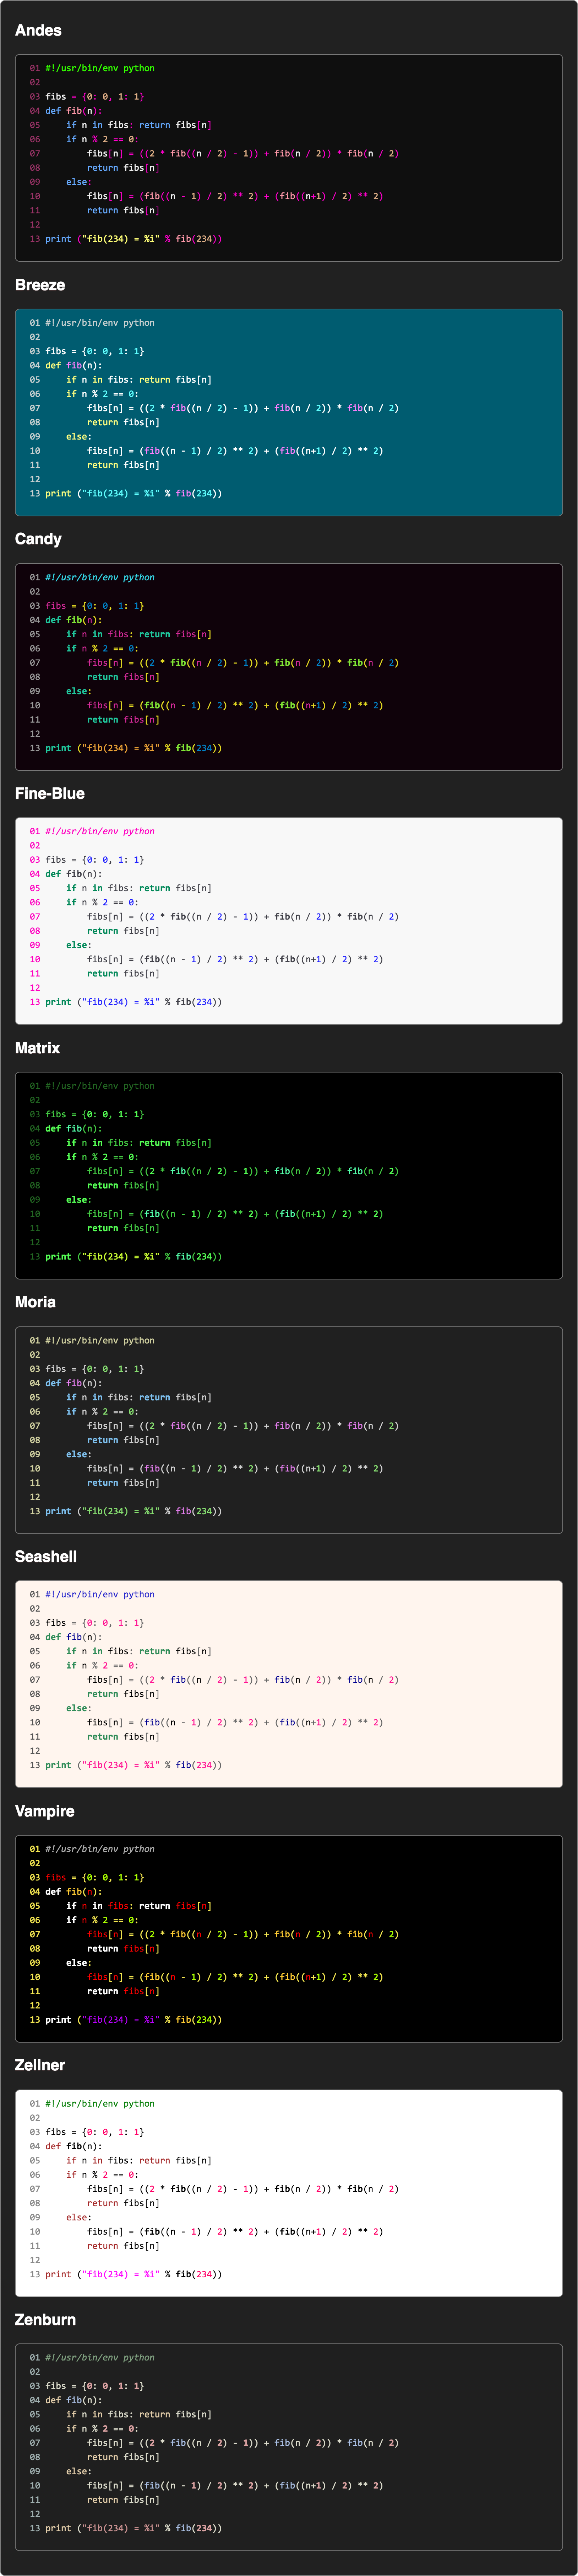Click the print statement in the Zellner sample
The width and height of the screenshot is (578, 2576).
[134, 2274]
